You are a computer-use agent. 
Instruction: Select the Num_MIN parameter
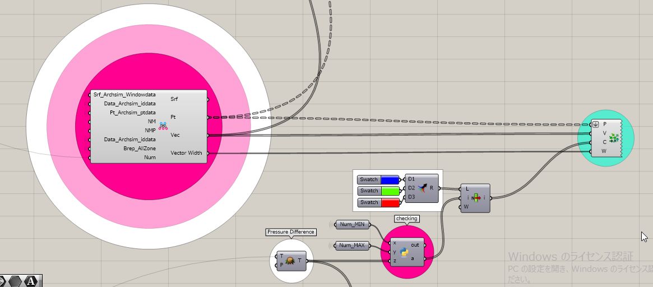[352, 225]
